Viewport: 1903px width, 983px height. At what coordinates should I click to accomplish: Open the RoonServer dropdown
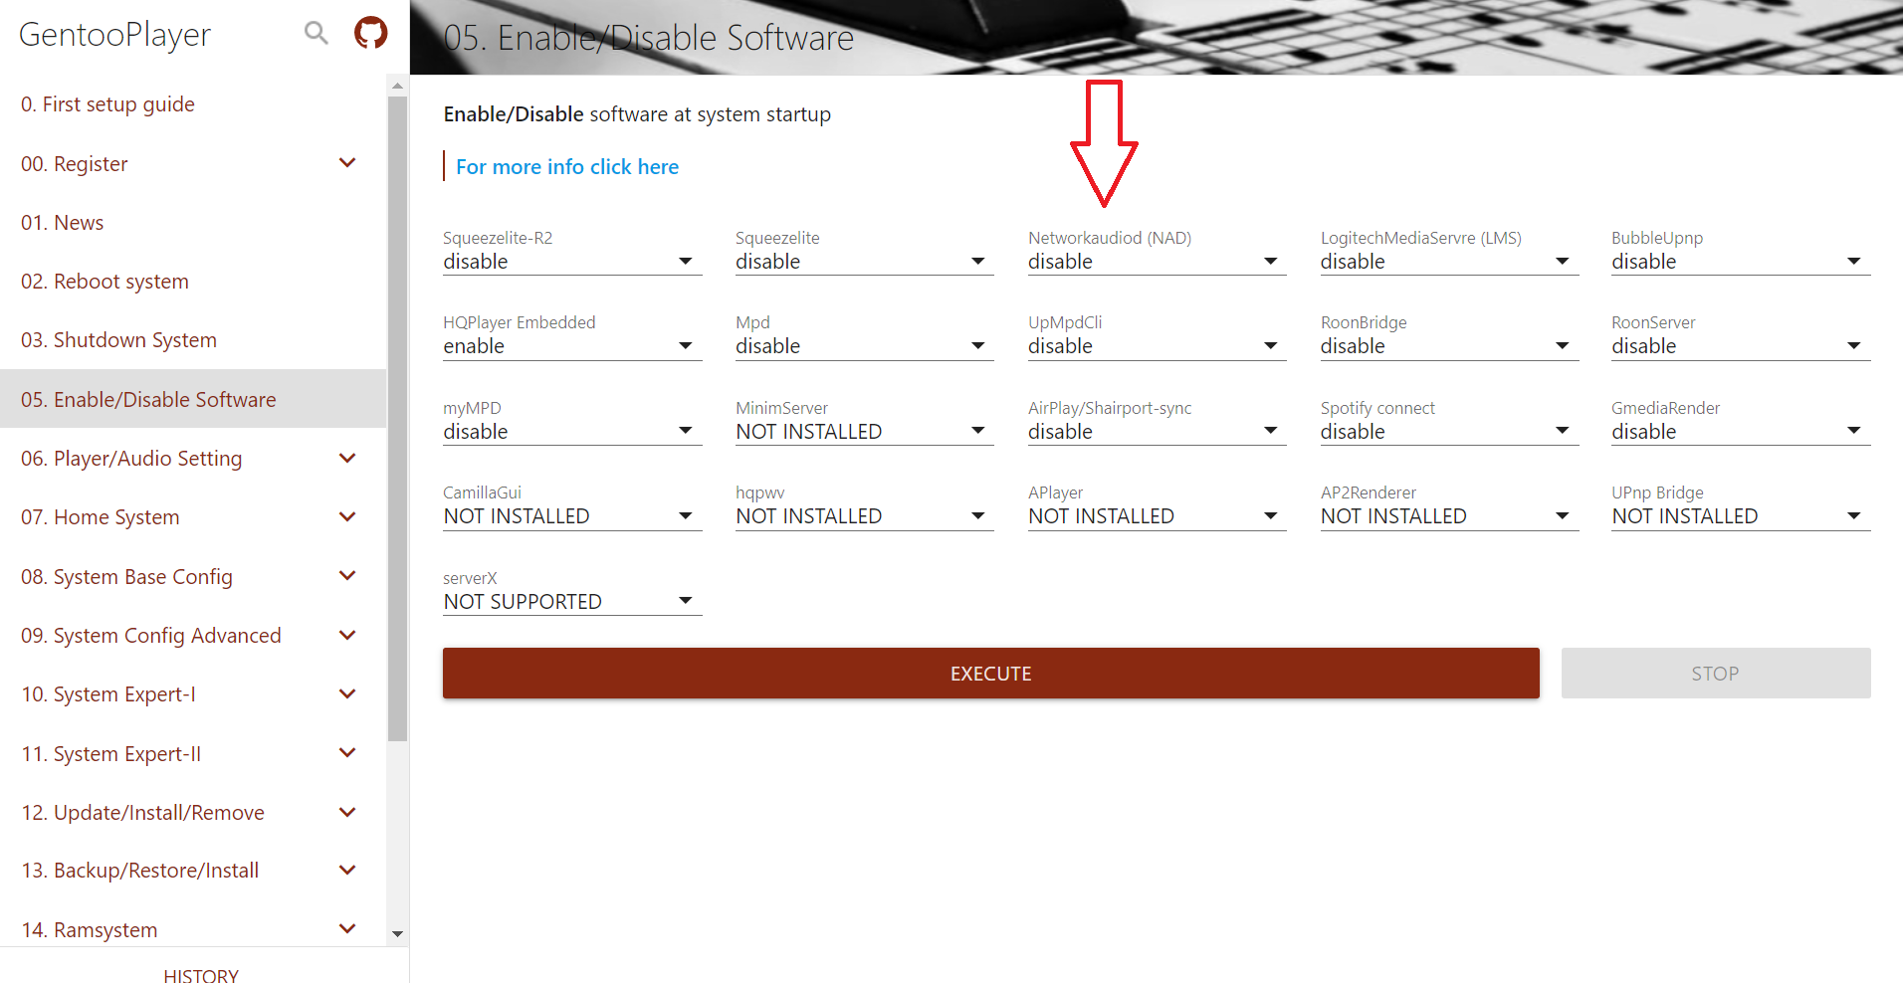pos(1741,346)
